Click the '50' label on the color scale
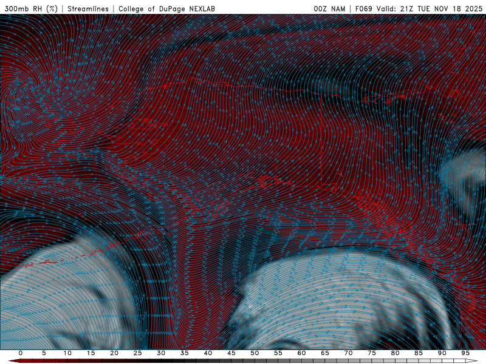The height and width of the screenshot is (364, 486). 255,353
